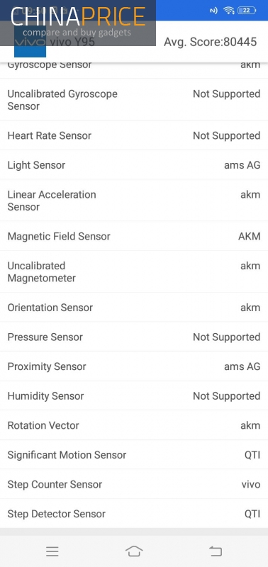Tap the Step Detector Sensor row
The image size is (268, 567).
tap(134, 514)
